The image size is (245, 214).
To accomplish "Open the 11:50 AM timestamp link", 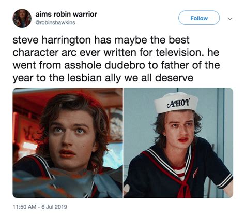I will [x=25, y=207].
